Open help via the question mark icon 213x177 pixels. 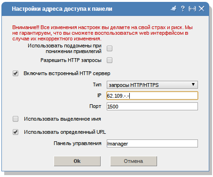coord(182,8)
